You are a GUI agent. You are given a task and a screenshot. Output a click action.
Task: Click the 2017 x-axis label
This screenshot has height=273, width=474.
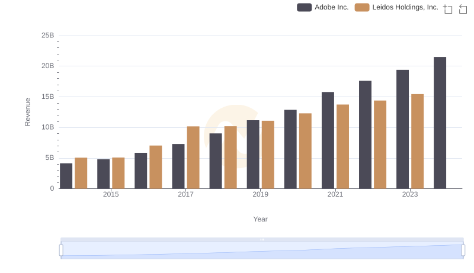pos(185,194)
